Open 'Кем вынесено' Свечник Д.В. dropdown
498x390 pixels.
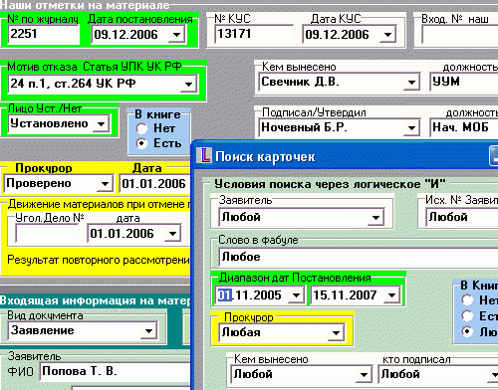(x=411, y=82)
